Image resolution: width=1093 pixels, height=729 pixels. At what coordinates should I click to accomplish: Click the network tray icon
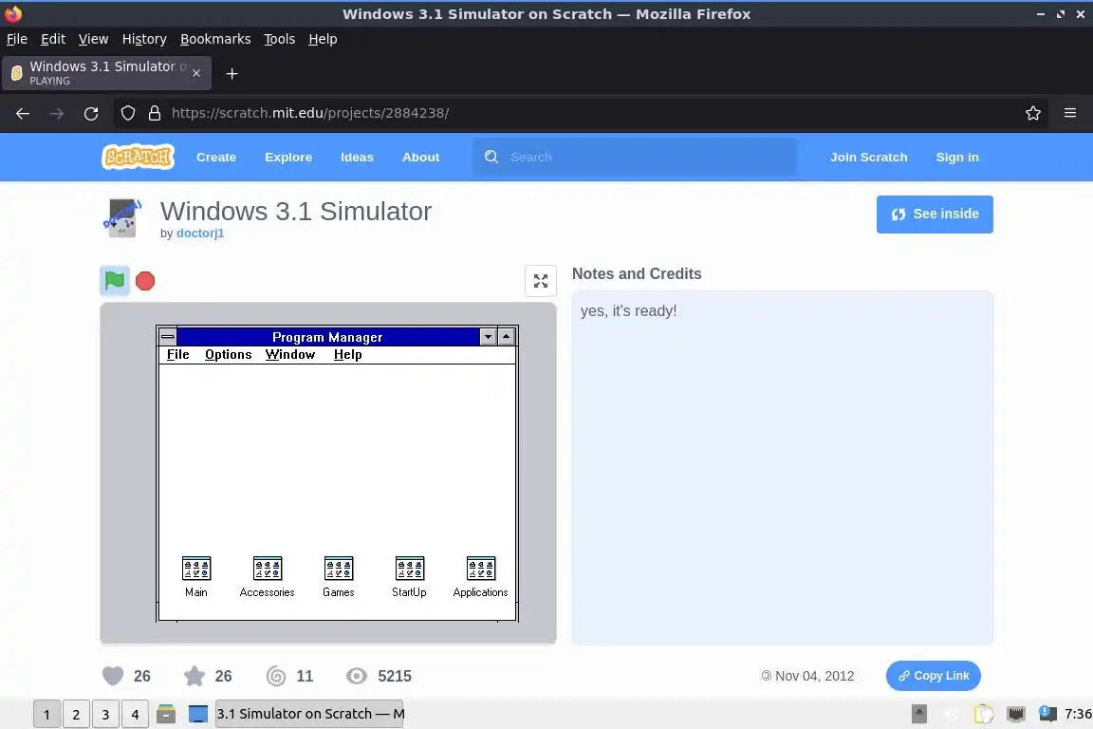point(1016,714)
